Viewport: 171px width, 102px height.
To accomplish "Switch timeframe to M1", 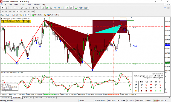I will point(3,11).
